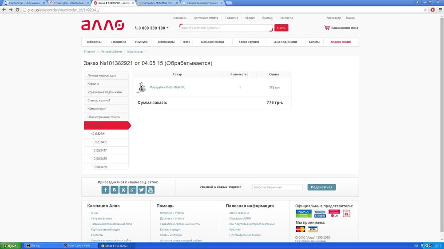Reload the page with the refresh icon
Viewport: 444px width, 249px height.
(17, 10)
